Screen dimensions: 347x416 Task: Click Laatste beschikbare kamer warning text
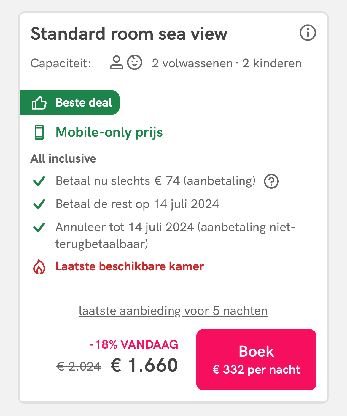tap(130, 266)
